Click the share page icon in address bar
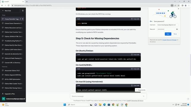The width and height of the screenshot is (191, 107). 175,5
